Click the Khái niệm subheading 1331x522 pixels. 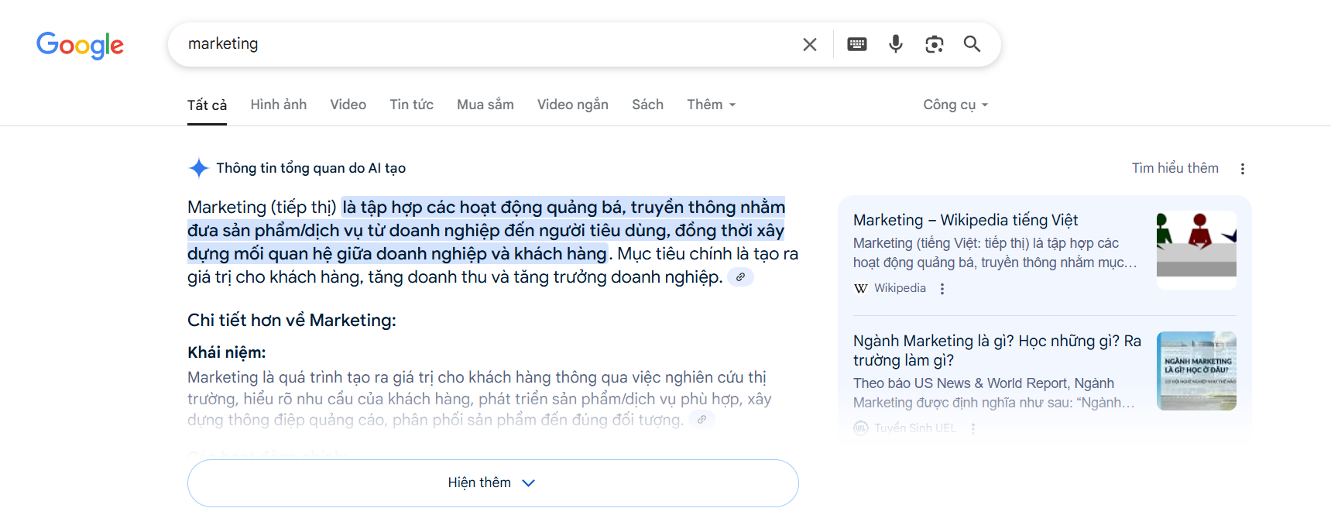(x=226, y=352)
